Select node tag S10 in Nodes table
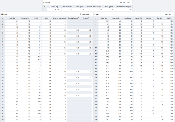175x122 pixels. [12, 96]
